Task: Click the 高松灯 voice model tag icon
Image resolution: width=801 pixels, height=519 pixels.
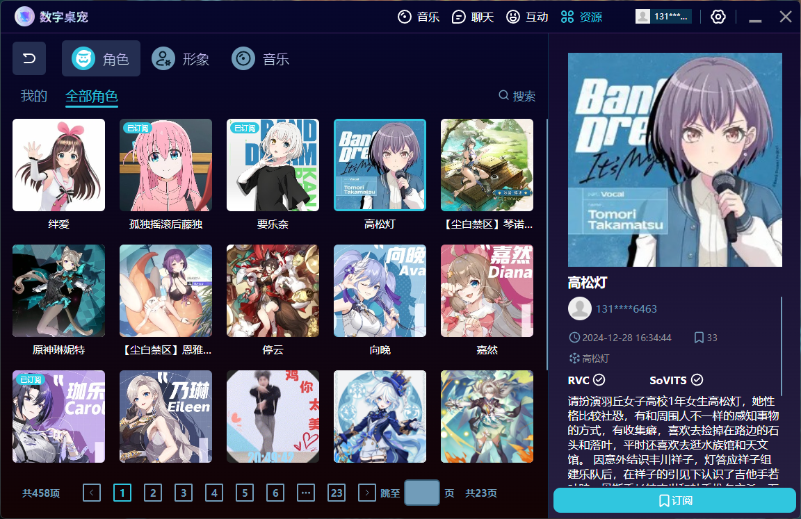Action: coord(574,359)
